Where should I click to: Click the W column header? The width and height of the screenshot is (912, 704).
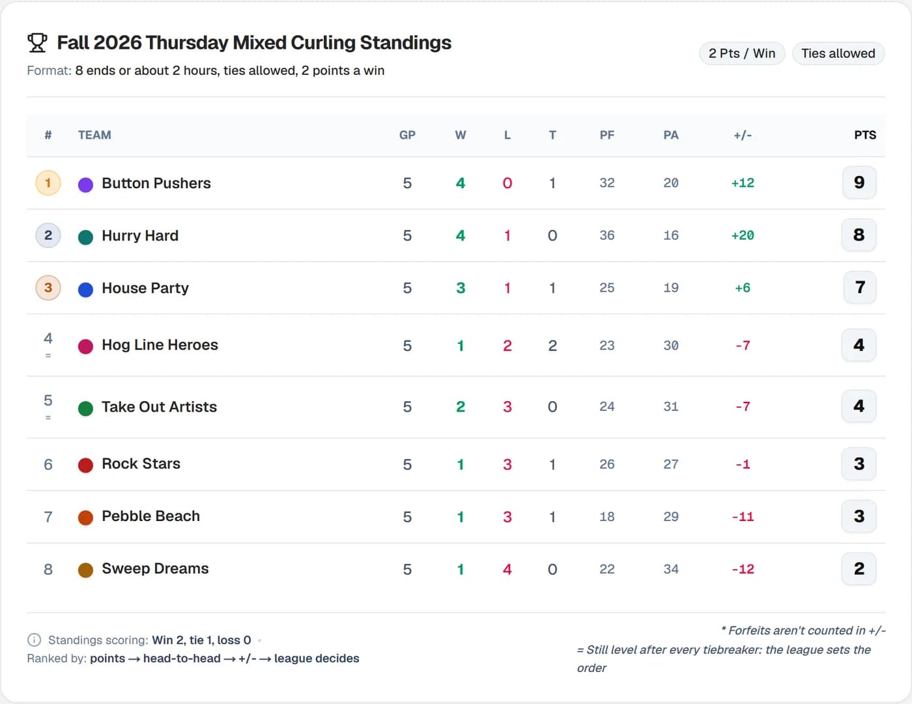tap(461, 135)
